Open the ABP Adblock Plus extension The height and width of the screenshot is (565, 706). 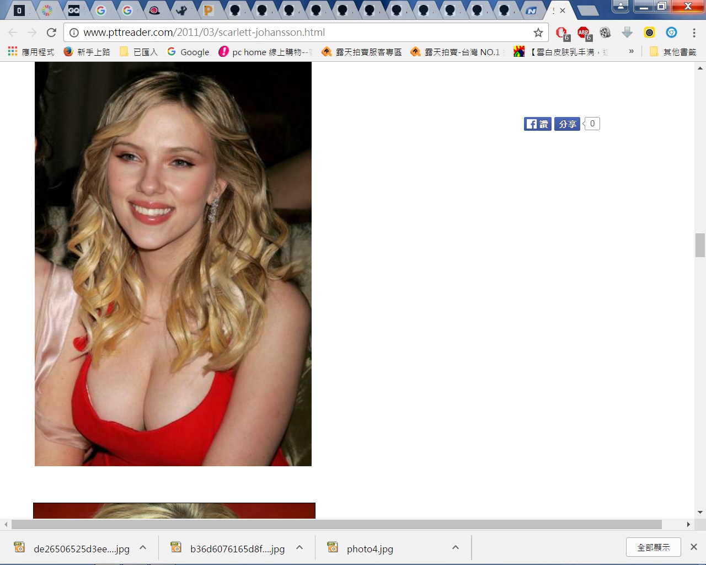pyautogui.click(x=584, y=33)
